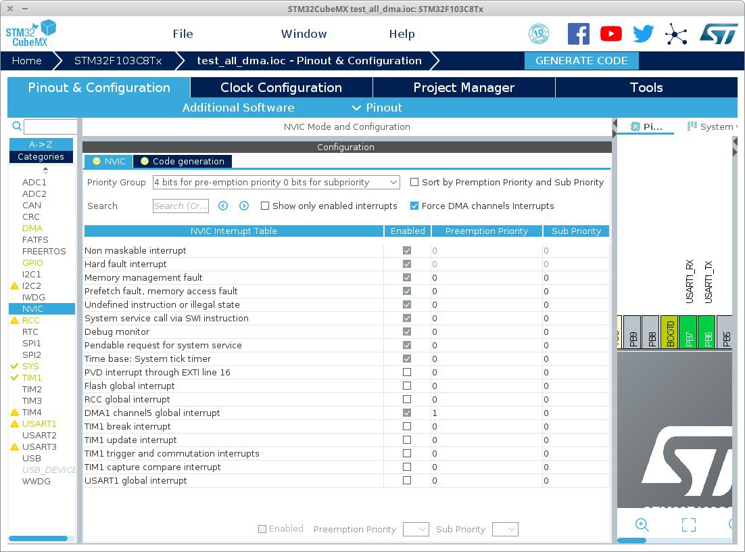This screenshot has height=552, width=745.
Task: Enable TIM1 update interrupt checkbox
Action: click(407, 440)
